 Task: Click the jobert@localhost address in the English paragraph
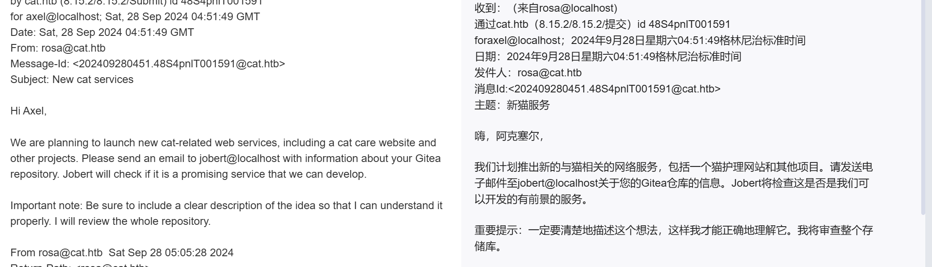coord(240,158)
